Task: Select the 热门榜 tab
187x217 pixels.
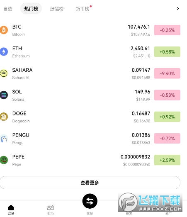Action: (x=31, y=9)
